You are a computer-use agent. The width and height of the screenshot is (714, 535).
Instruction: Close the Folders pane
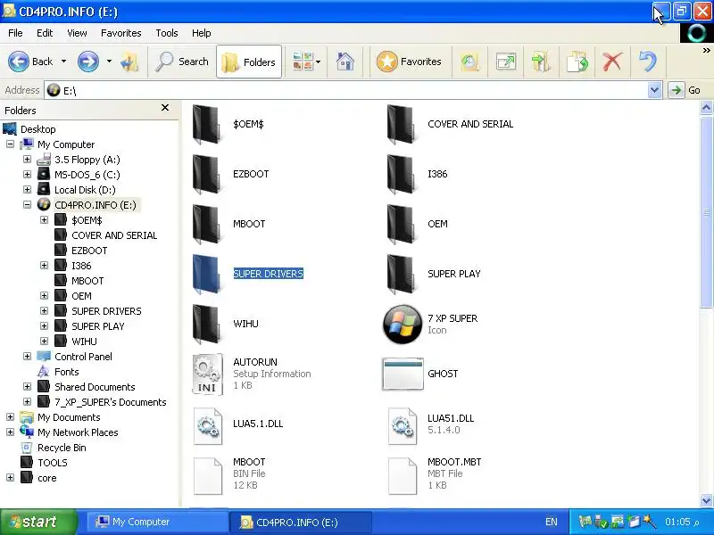pyautogui.click(x=165, y=107)
